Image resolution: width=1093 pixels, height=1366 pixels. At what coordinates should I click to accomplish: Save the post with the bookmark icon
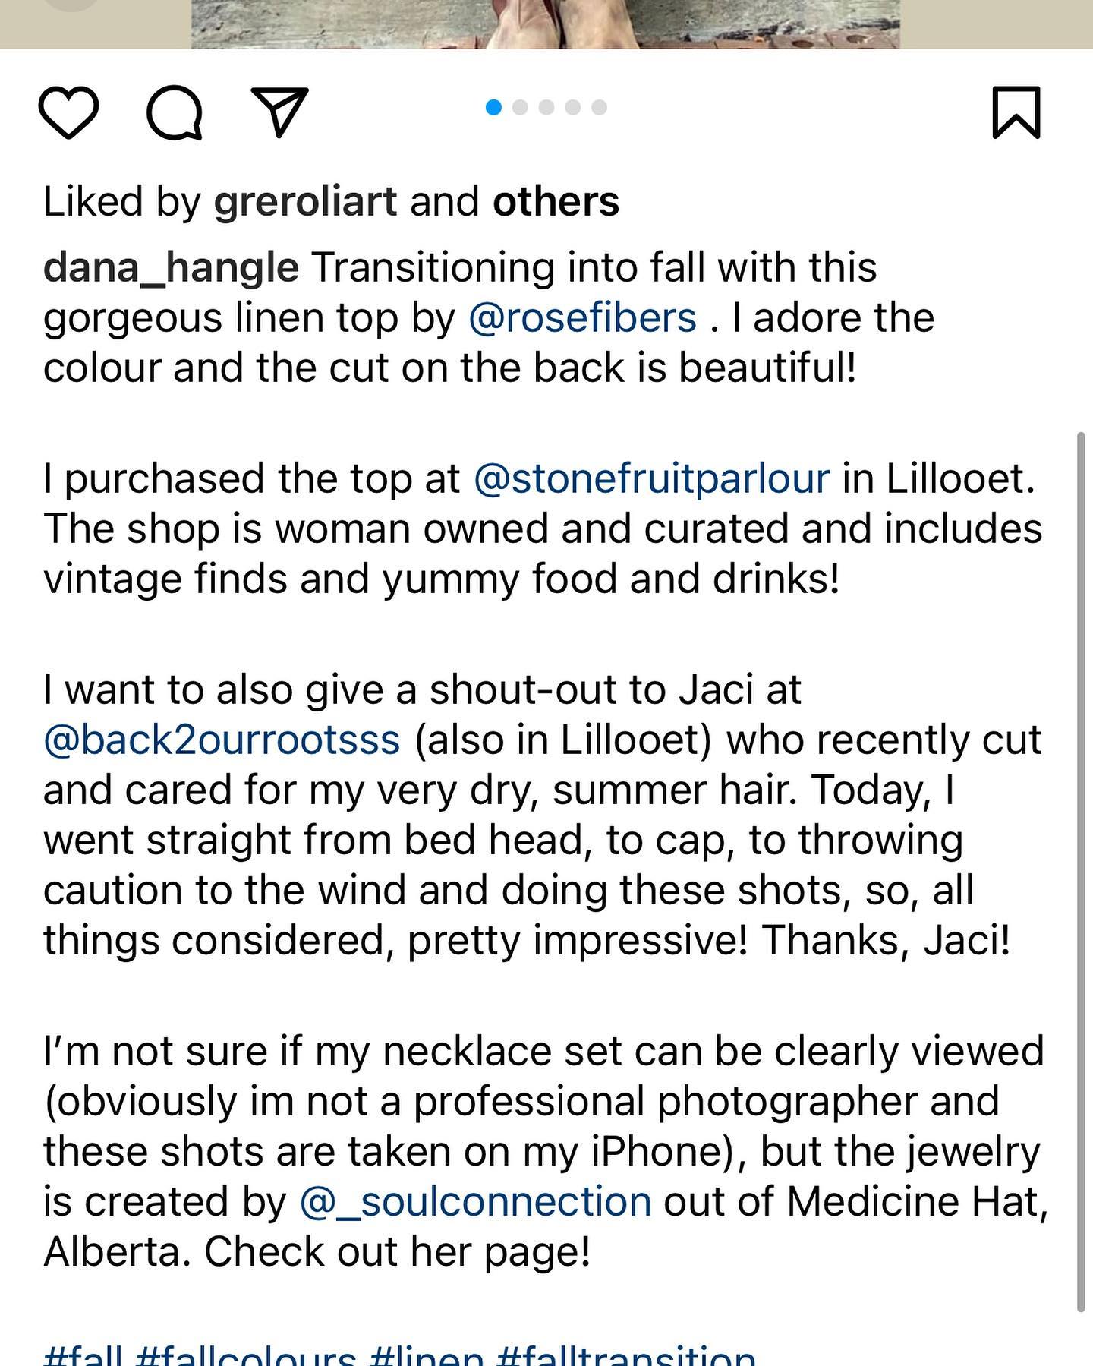click(1016, 112)
